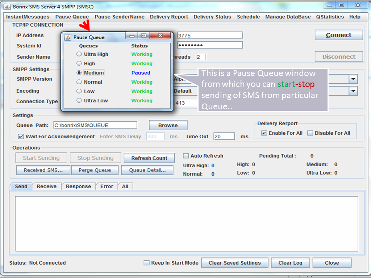Open Queue Detail dialog
371x278 pixels.
[147, 170]
